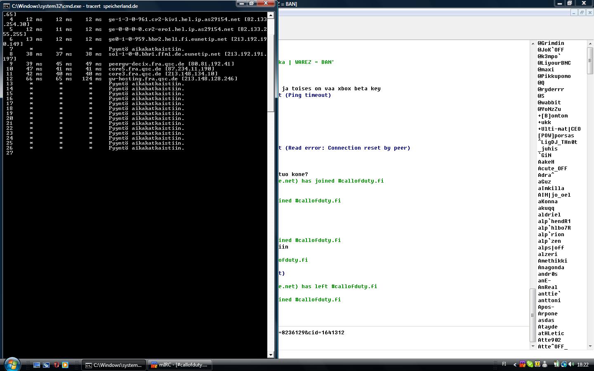Open the FI language bar selector

(504, 364)
